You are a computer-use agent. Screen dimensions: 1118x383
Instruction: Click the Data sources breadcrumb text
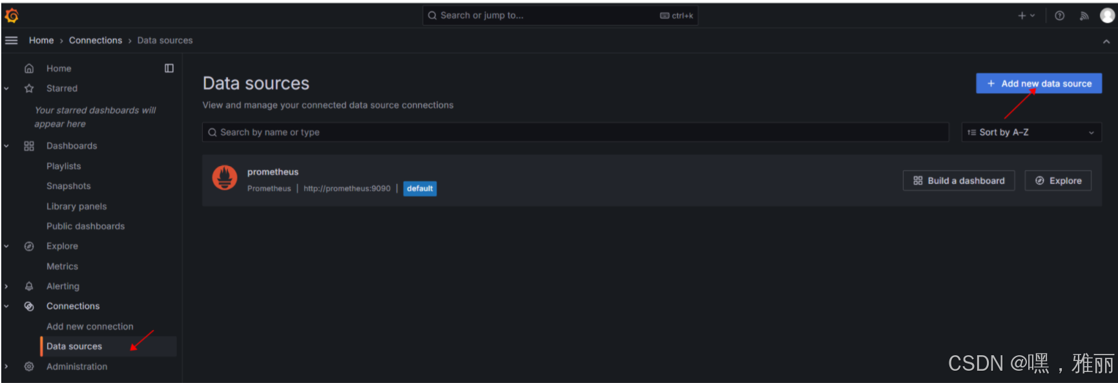pyautogui.click(x=165, y=40)
